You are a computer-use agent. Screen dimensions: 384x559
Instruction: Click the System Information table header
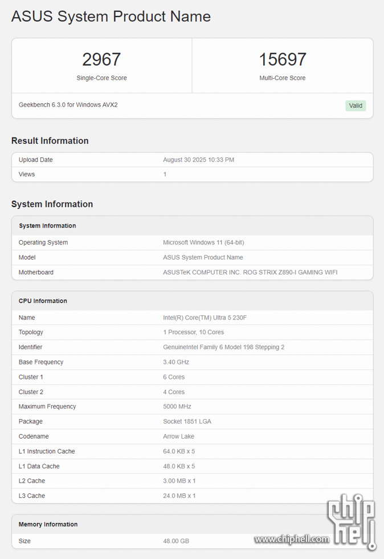tap(47, 226)
